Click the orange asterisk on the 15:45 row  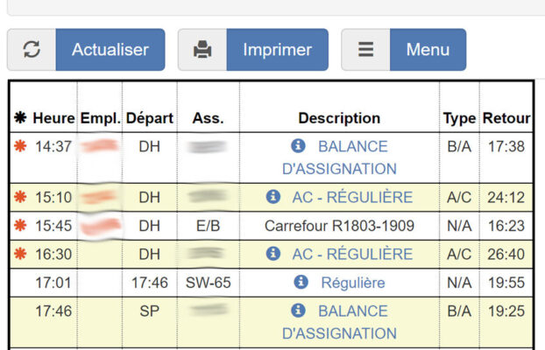20,226
